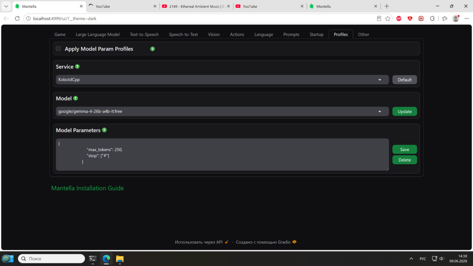473x266 pixels.
Task: Open network status tray icon
Action: point(434,259)
